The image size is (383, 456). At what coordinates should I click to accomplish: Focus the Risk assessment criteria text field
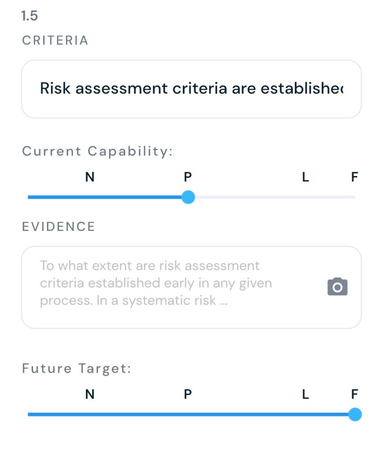pos(191,89)
